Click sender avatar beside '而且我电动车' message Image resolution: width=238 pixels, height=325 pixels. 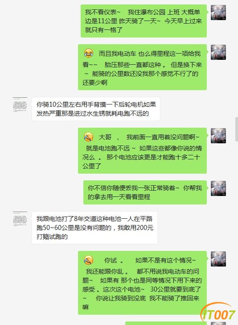[218, 52]
